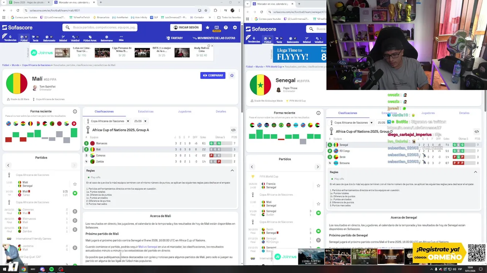
Task: Select the Voleibol sport icon in Mali window
Action: [75, 38]
